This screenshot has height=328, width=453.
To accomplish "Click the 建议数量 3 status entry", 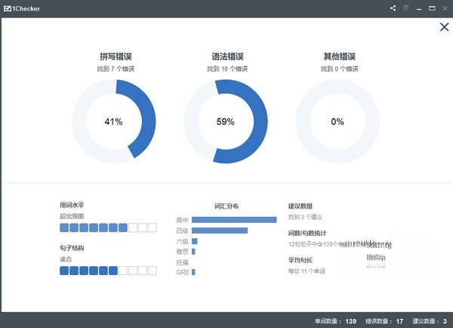I will (430, 321).
